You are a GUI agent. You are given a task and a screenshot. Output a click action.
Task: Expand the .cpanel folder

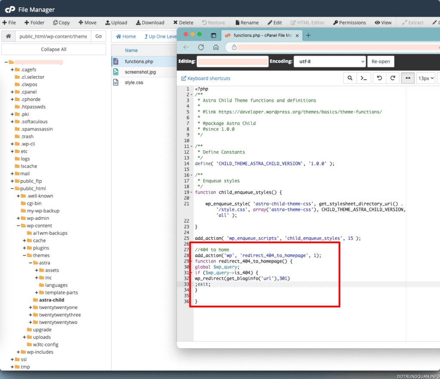(x=12, y=92)
